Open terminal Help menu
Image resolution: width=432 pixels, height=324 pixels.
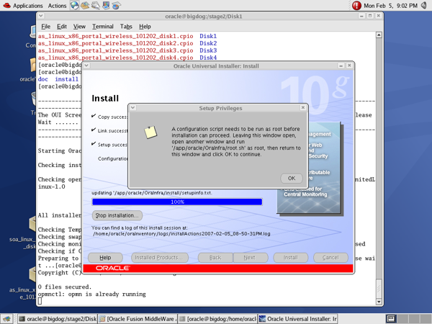pyautogui.click(x=145, y=27)
